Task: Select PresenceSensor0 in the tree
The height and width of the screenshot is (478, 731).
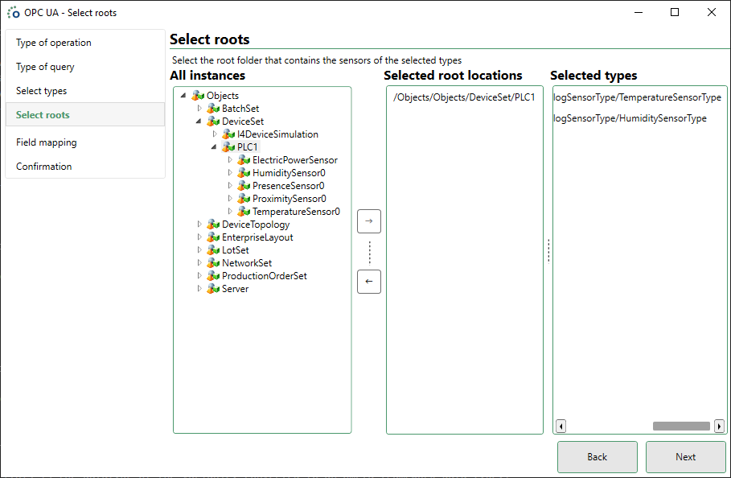Action: (289, 186)
